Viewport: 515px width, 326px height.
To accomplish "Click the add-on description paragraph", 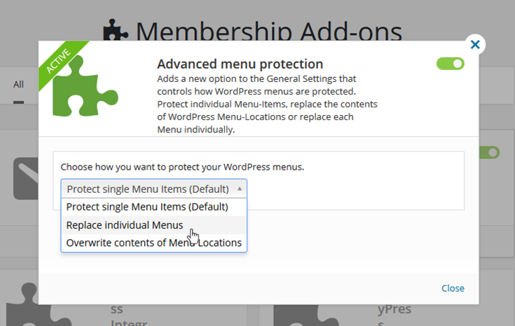I will (266, 104).
